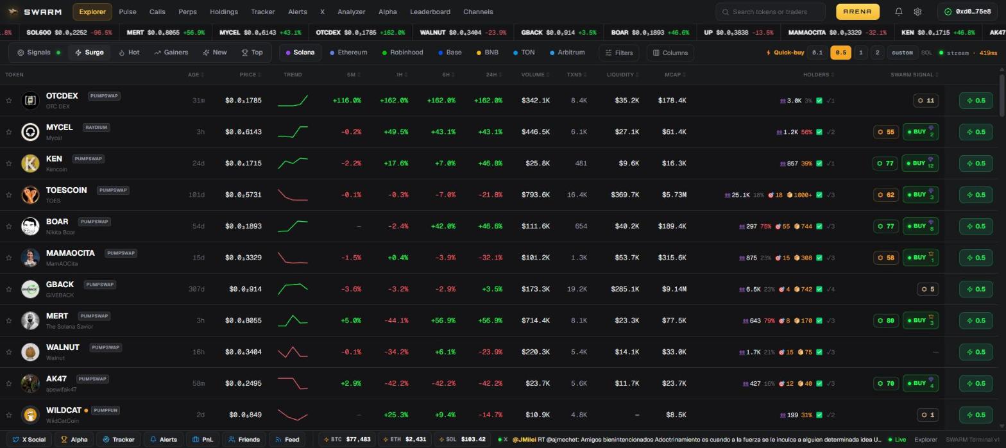Viewport: 1006px width, 448px height.
Task: Sort by the VOLUME column
Action: pos(535,75)
